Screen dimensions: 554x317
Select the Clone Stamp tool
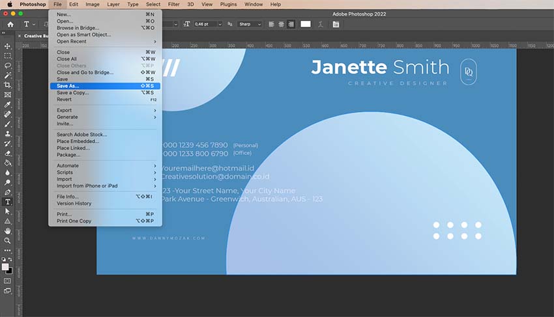click(7, 134)
